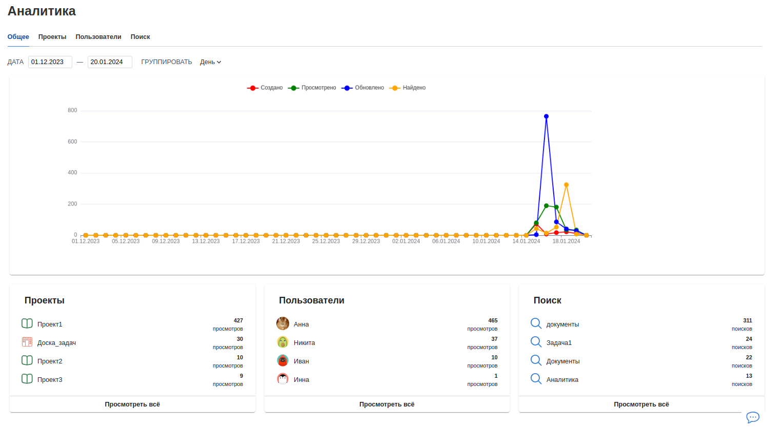Toggle the Просмотрено legend series
Viewport: 767px width, 427px height.
312,88
